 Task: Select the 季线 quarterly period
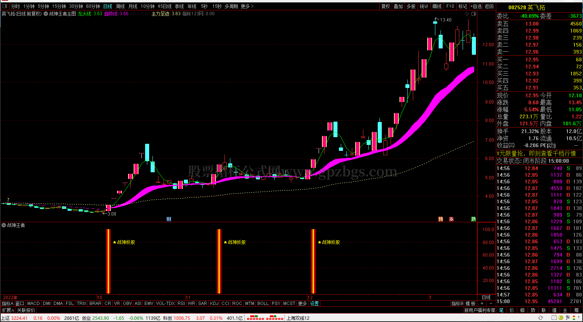(x=179, y=6)
